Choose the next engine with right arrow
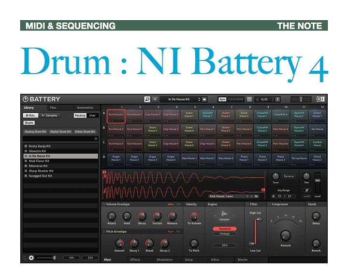The height and width of the screenshot is (269, 348). pyautogui.click(x=233, y=215)
